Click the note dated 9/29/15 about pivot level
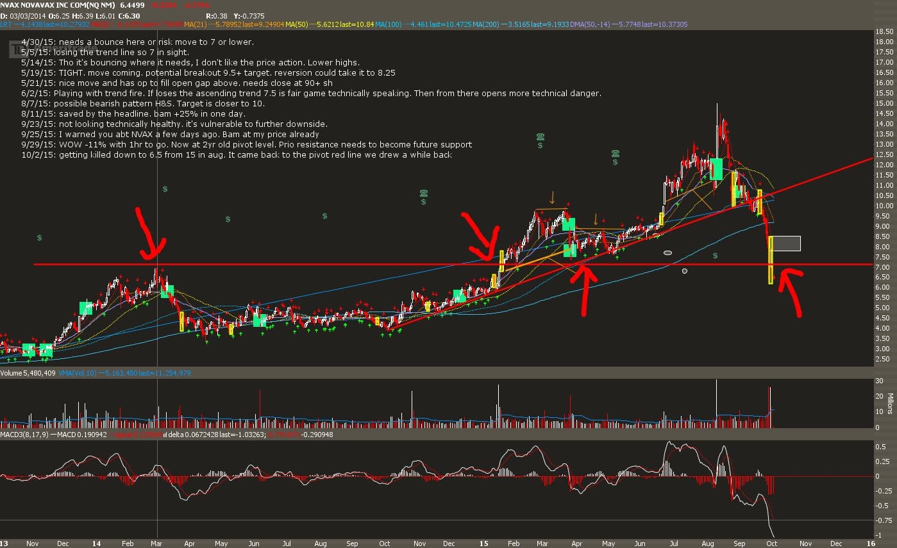This screenshot has width=897, height=548. point(247,145)
